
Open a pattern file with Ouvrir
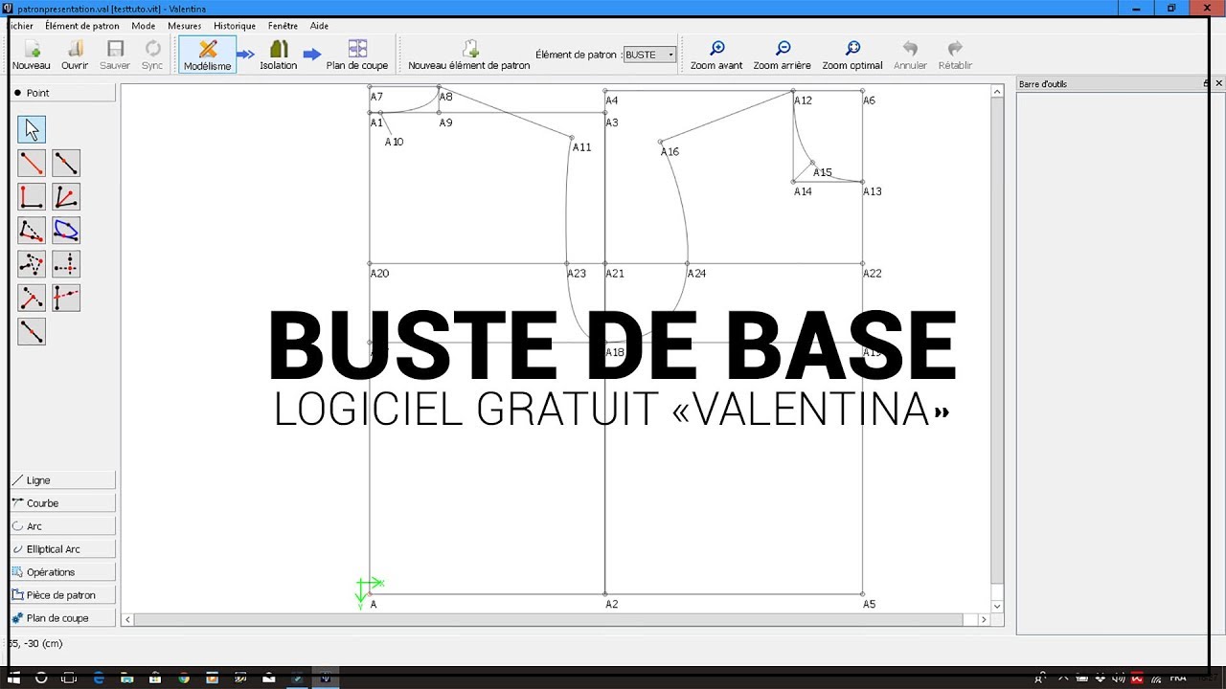(x=75, y=55)
